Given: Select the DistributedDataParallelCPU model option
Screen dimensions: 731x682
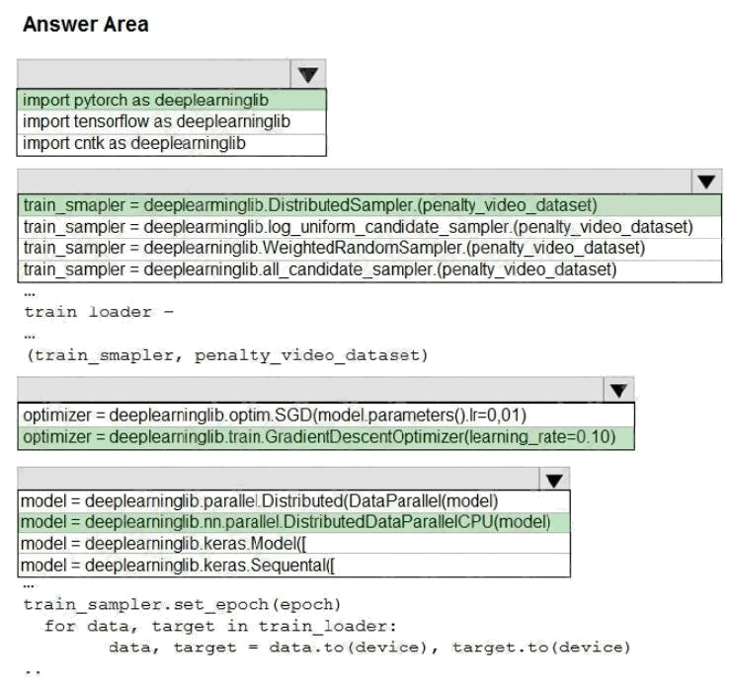Looking at the screenshot, I should tap(284, 522).
